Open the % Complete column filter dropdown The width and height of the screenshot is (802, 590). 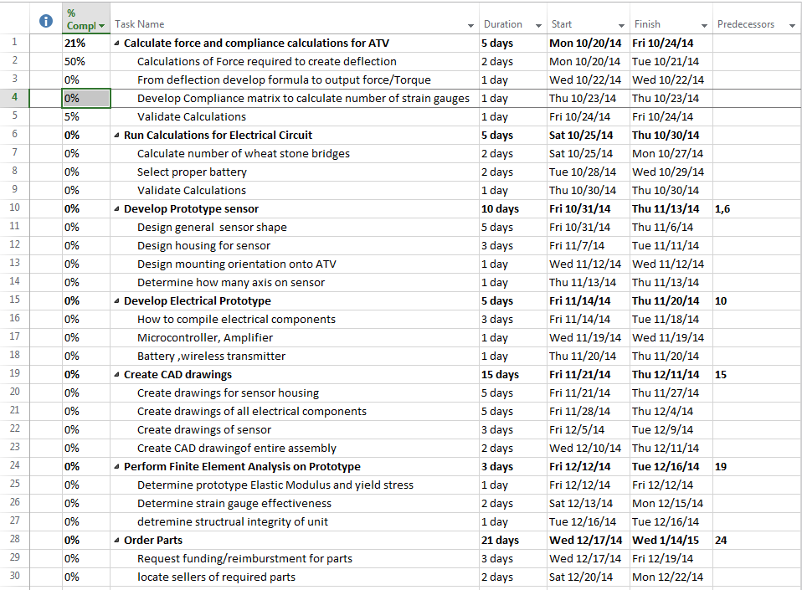tap(102, 26)
